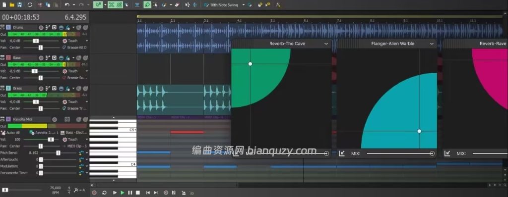
Task: Click the Flanger curve icon left of MIX
Action: (x=341, y=153)
